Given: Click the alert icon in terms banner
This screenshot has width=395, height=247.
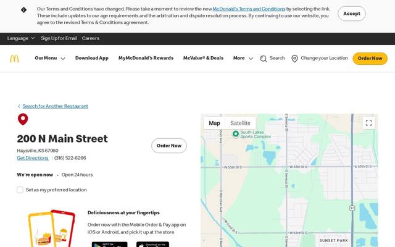Looking at the screenshot, I should [x=23, y=10].
